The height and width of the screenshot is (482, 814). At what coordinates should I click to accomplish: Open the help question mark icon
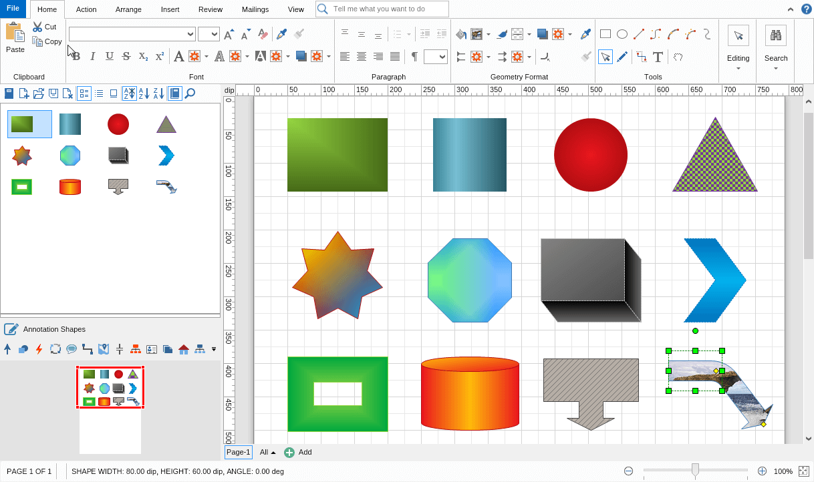806,9
